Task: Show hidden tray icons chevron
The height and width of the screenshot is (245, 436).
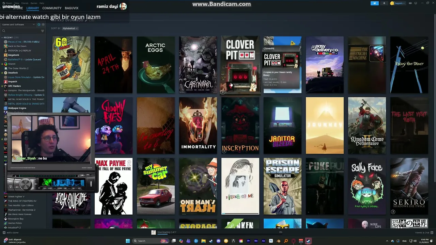Action: 387,241
